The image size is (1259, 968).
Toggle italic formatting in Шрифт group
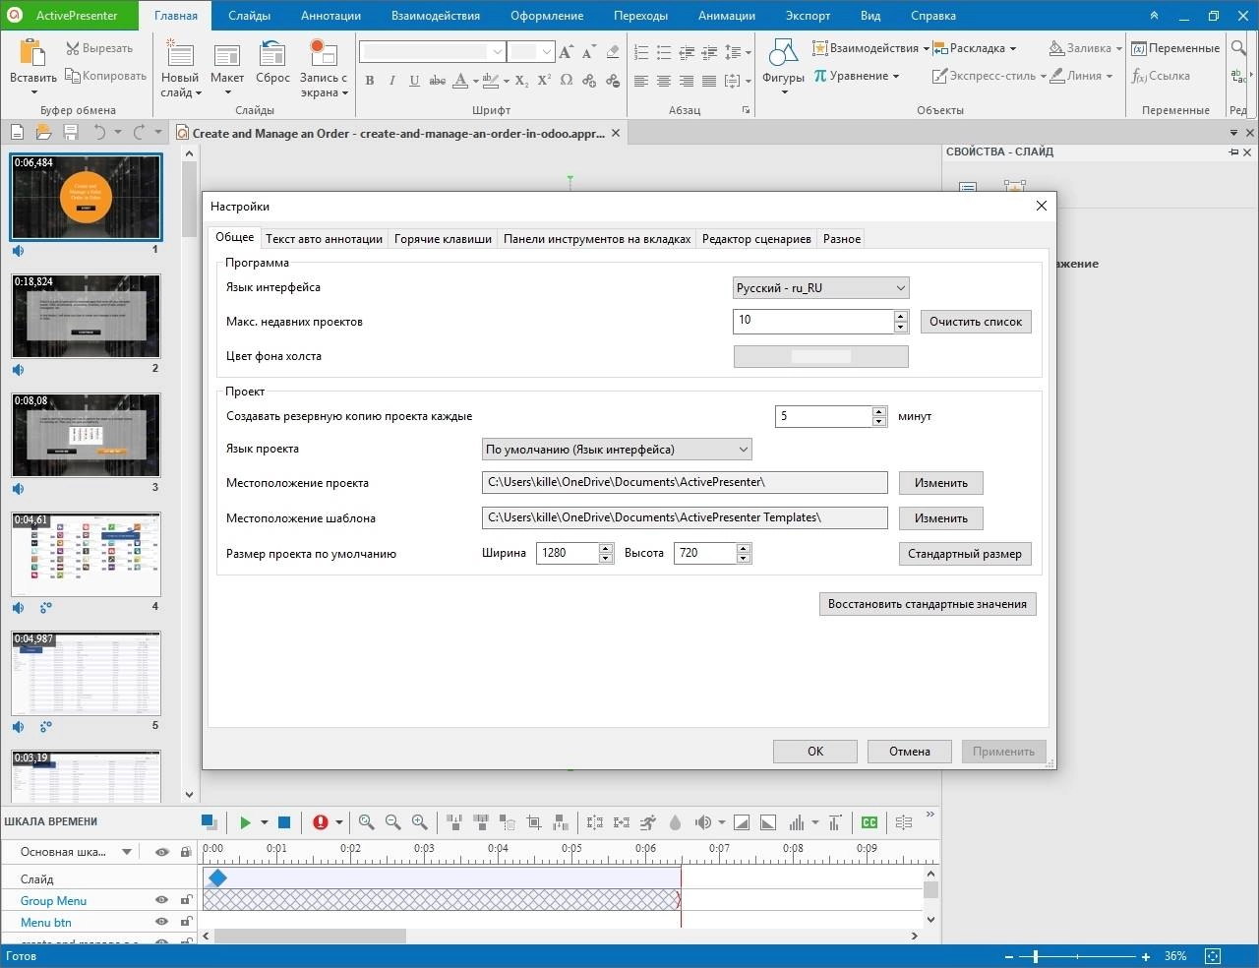point(391,81)
